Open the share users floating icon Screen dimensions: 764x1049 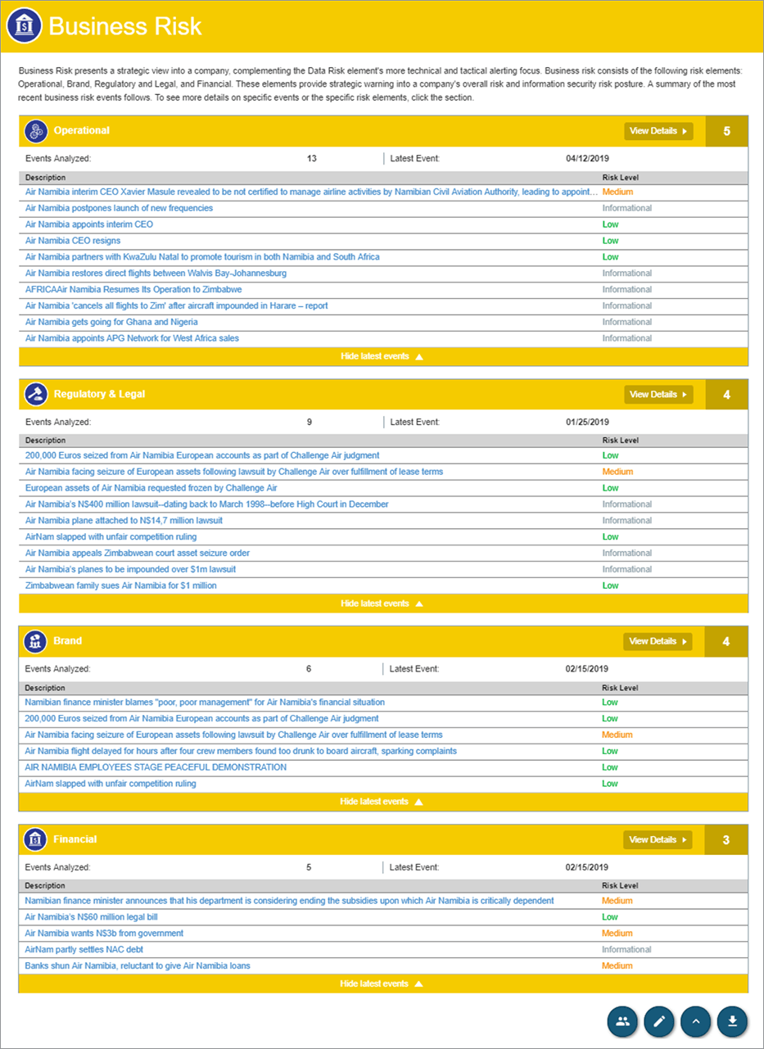pos(623,1021)
